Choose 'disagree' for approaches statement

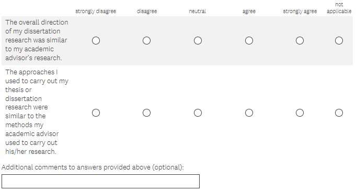click(146, 113)
